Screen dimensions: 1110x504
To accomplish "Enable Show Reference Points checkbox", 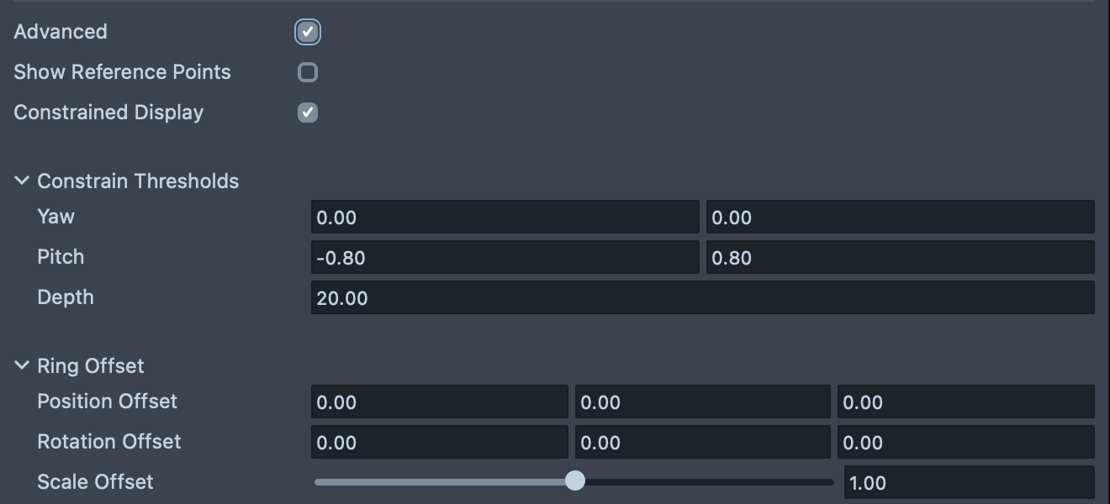I will pyautogui.click(x=308, y=72).
